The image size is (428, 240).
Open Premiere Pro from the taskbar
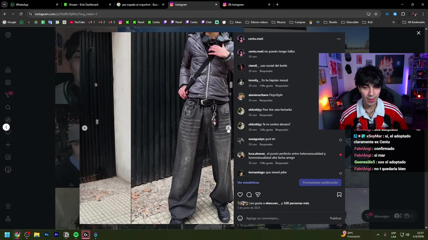point(56,235)
